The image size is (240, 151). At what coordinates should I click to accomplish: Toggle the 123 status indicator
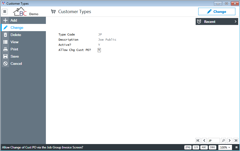coord(196,147)
